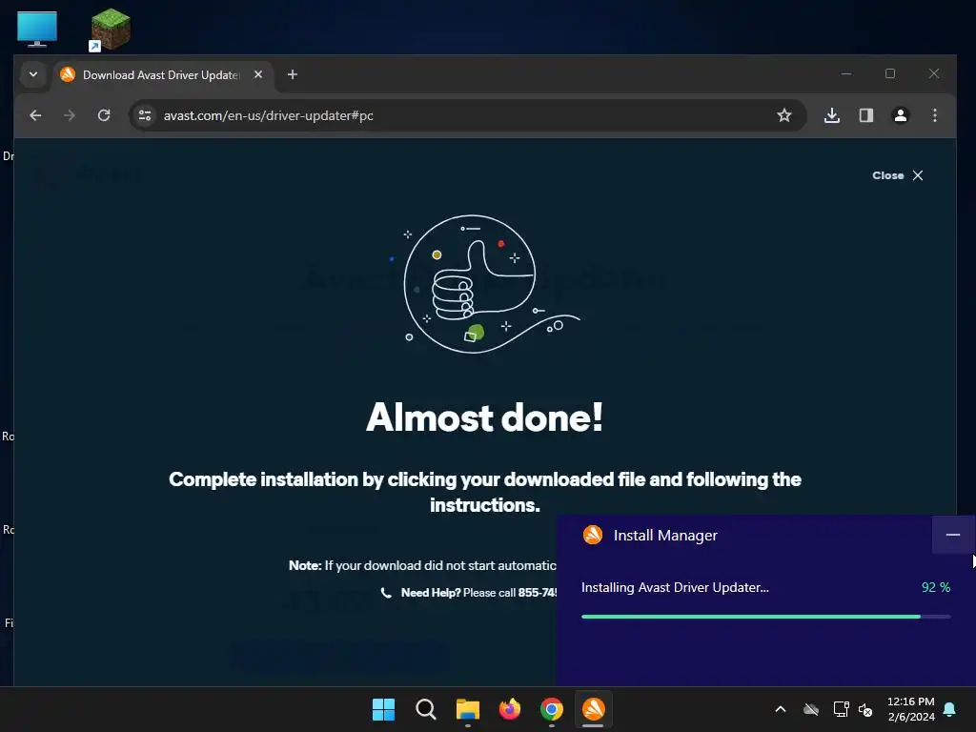Screen dimensions: 976x732
Task: Click the muted volume tray icon
Action: pos(865,709)
